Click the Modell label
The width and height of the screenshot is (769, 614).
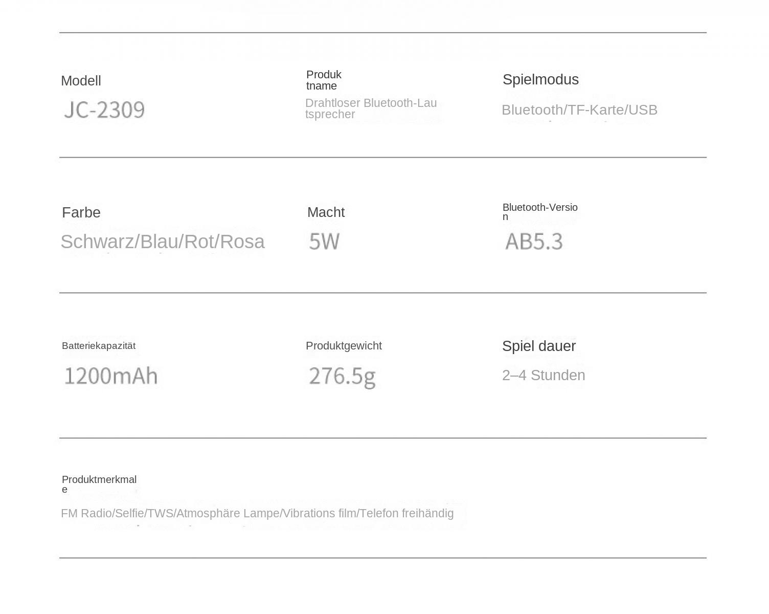(x=81, y=81)
